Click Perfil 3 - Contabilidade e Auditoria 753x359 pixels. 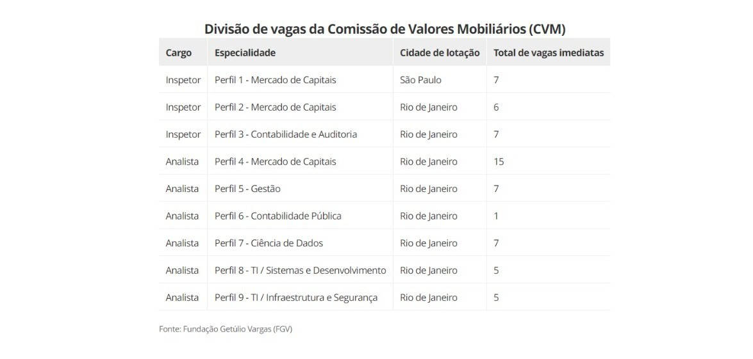[286, 134]
